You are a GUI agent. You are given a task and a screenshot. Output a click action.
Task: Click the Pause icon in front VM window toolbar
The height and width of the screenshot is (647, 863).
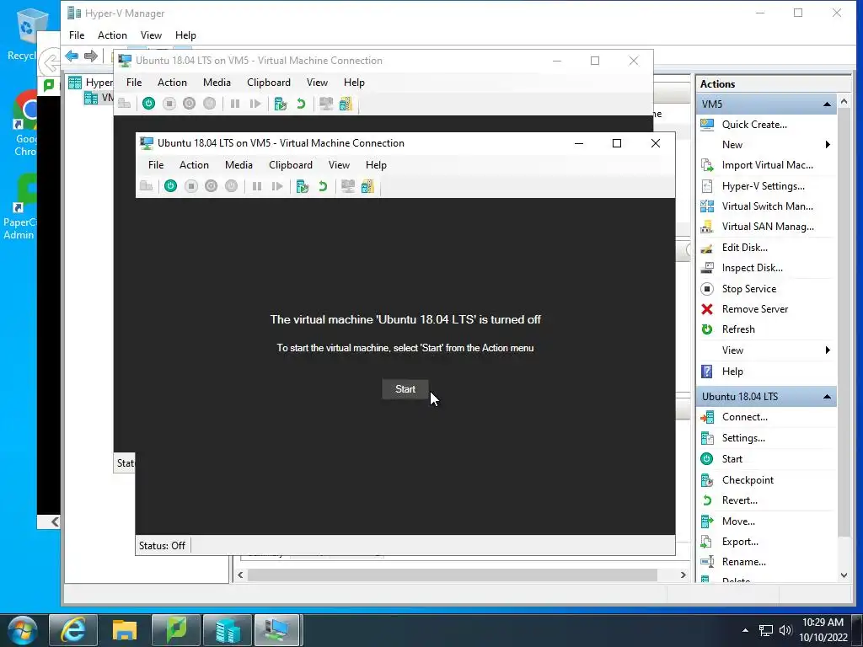click(257, 186)
